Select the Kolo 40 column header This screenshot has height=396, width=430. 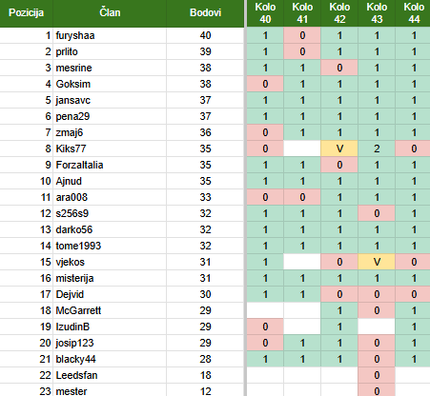click(x=265, y=13)
